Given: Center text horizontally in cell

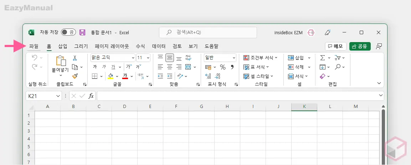Looking at the screenshot, I should (170, 67).
